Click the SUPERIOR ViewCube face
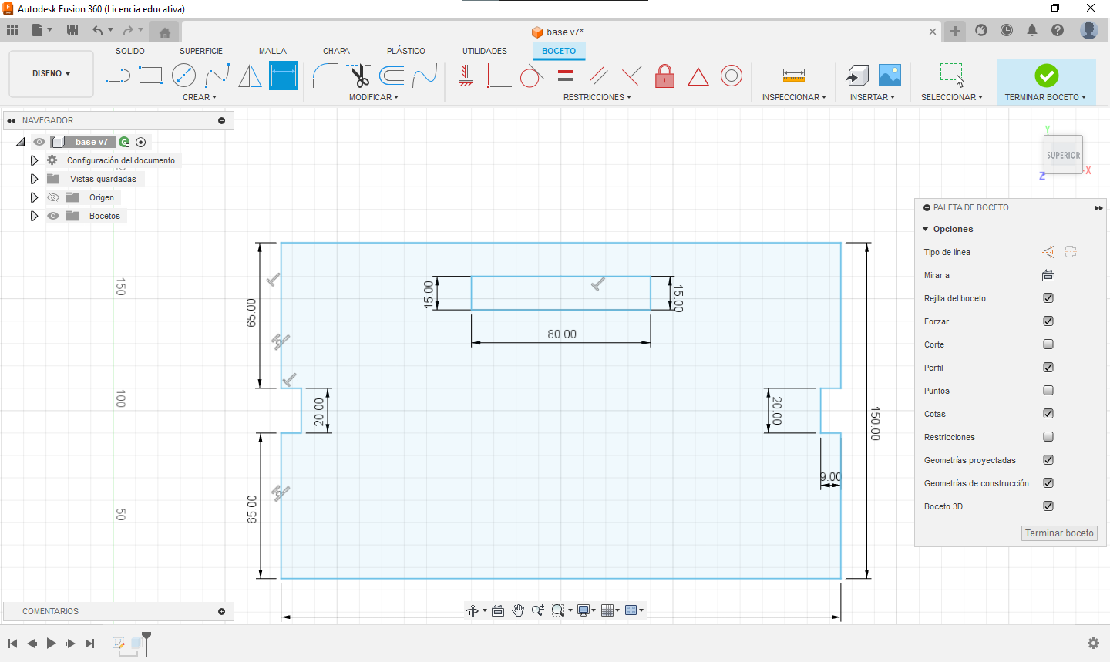This screenshot has height=662, width=1110. tap(1063, 155)
